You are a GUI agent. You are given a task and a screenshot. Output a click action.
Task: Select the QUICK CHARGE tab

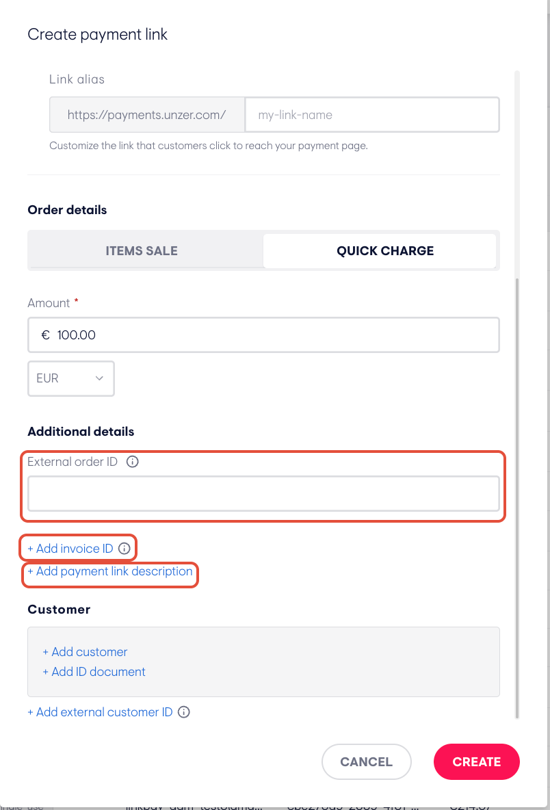point(385,251)
